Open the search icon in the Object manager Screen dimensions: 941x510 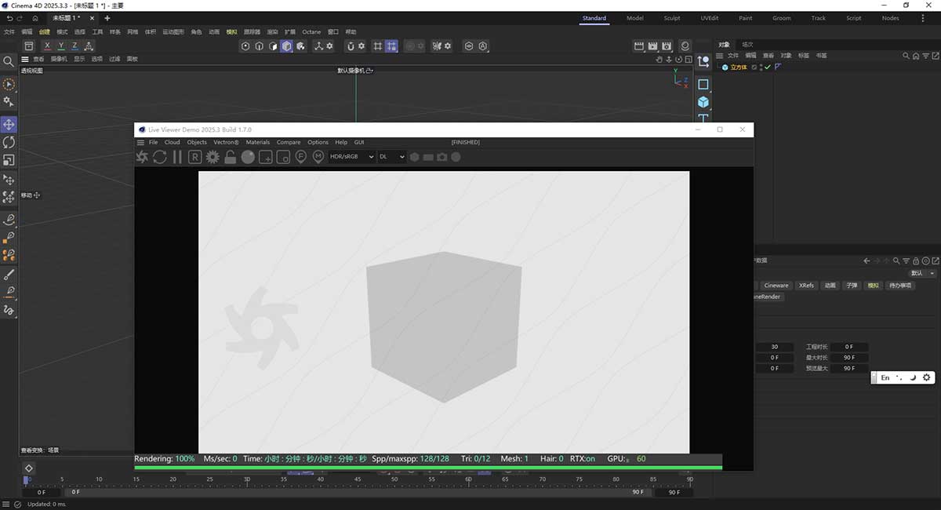point(904,55)
